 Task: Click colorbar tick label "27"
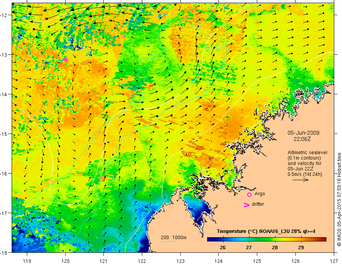[x=249, y=247]
